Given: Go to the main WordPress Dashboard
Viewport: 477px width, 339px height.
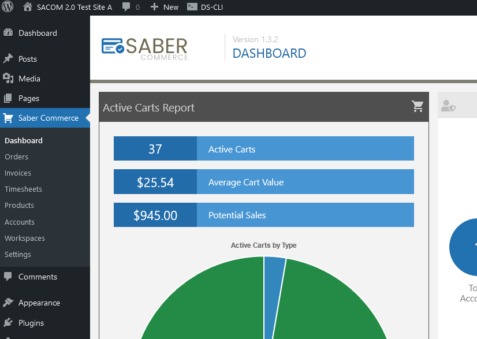Looking at the screenshot, I should [x=38, y=33].
